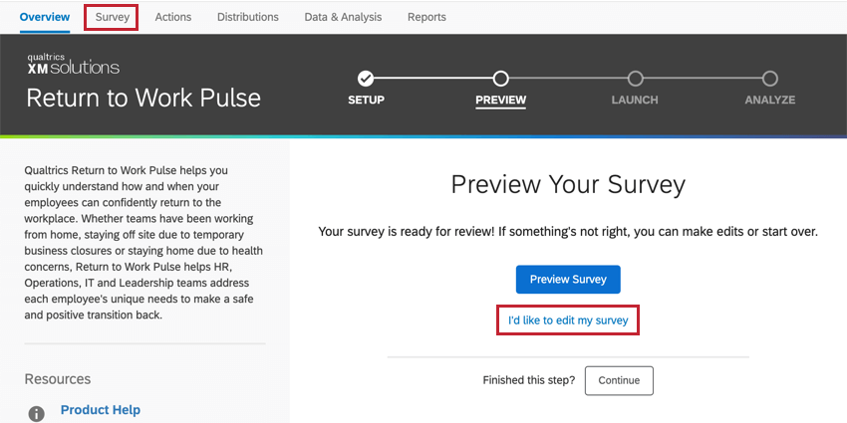Click the Resources heading

(x=58, y=379)
